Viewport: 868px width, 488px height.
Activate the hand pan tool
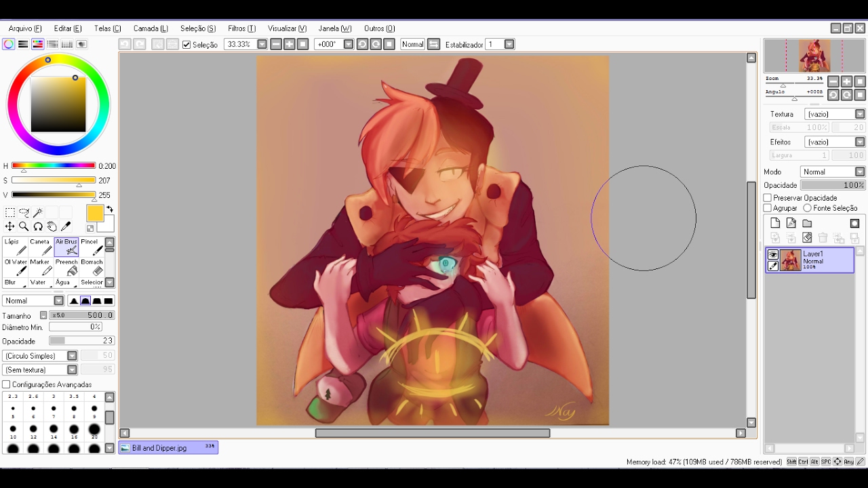[52, 226]
